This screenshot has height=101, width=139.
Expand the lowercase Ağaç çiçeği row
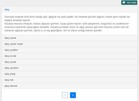(69, 62)
